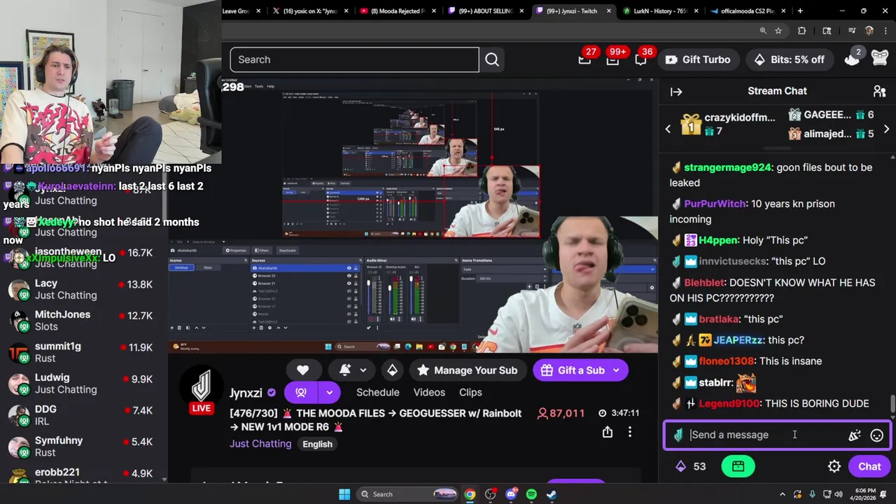This screenshot has height=504, width=896.
Task: Open the three-dot stream options menu
Action: click(630, 433)
